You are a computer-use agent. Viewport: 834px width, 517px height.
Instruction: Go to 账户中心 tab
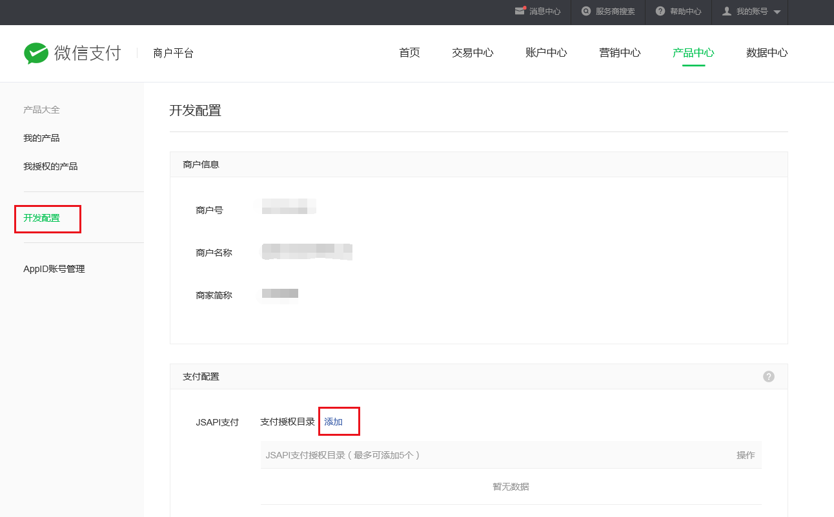pyautogui.click(x=546, y=53)
